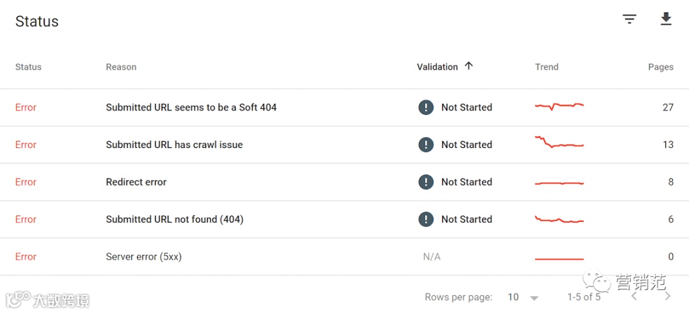The width and height of the screenshot is (689, 313).
Task: Open the 'Submitted URL seems to be a Soft 404' row
Action: tap(191, 107)
